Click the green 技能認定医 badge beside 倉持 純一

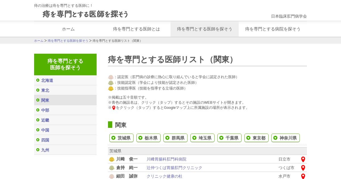(112, 168)
